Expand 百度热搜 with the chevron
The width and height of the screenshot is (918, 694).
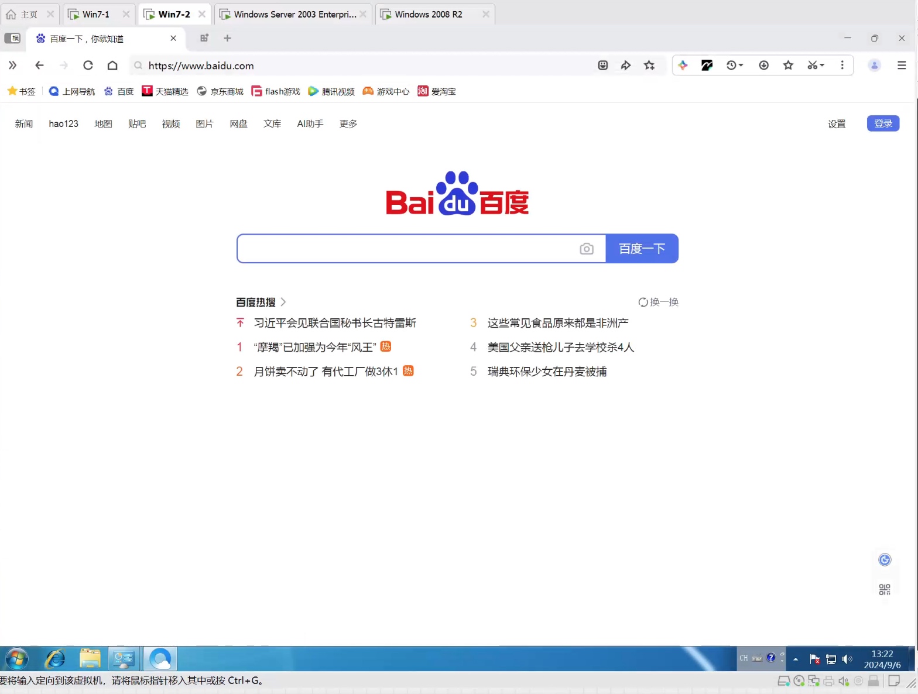click(x=283, y=302)
